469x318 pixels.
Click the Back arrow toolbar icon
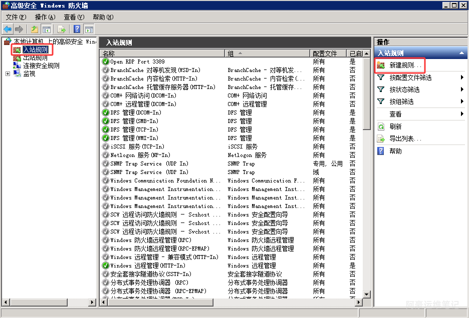(8, 29)
